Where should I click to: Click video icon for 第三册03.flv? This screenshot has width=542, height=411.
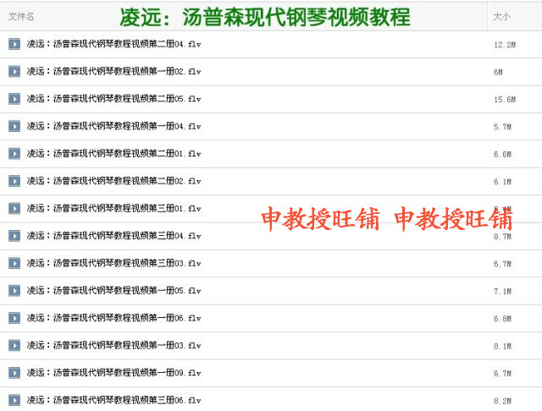coord(14,263)
